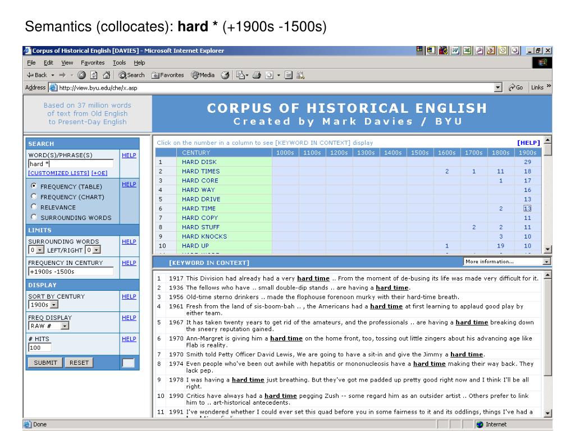Click the SUBMIT button

45,363
